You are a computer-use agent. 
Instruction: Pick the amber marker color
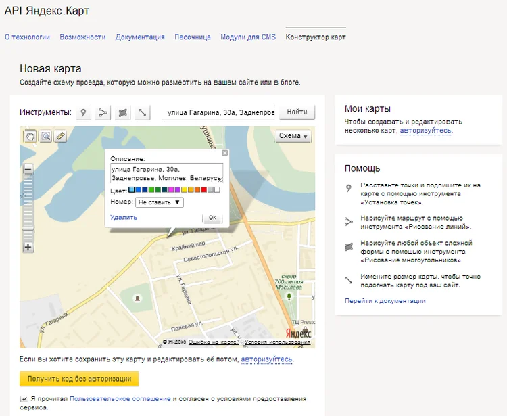pyautogui.click(x=191, y=189)
